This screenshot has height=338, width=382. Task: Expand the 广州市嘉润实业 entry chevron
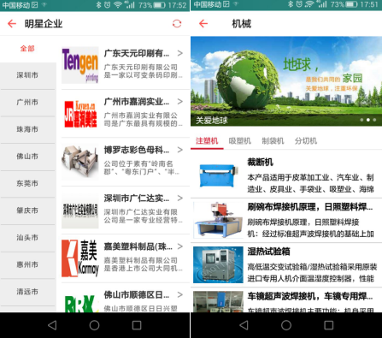coord(180,102)
